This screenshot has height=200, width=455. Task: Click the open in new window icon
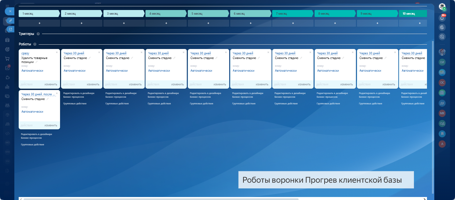click(x=11, y=29)
